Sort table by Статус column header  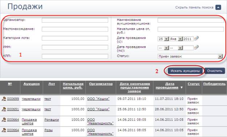[x=194, y=84]
